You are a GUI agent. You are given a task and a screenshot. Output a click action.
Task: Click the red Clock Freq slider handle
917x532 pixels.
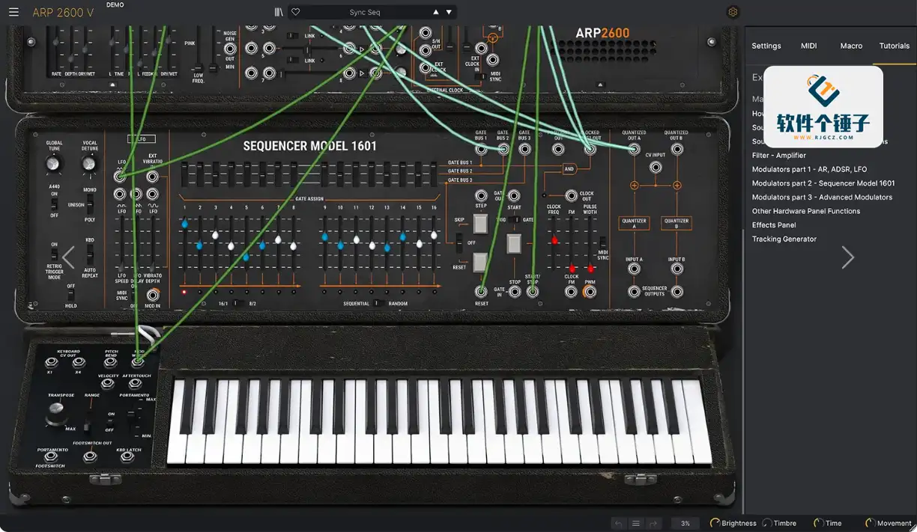pos(554,240)
